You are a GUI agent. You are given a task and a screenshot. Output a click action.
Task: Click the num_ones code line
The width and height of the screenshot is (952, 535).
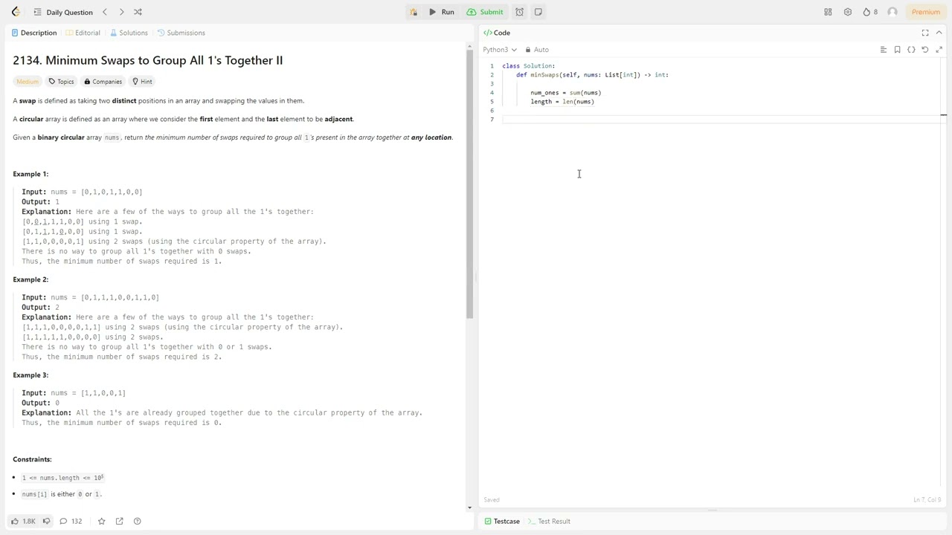(565, 93)
